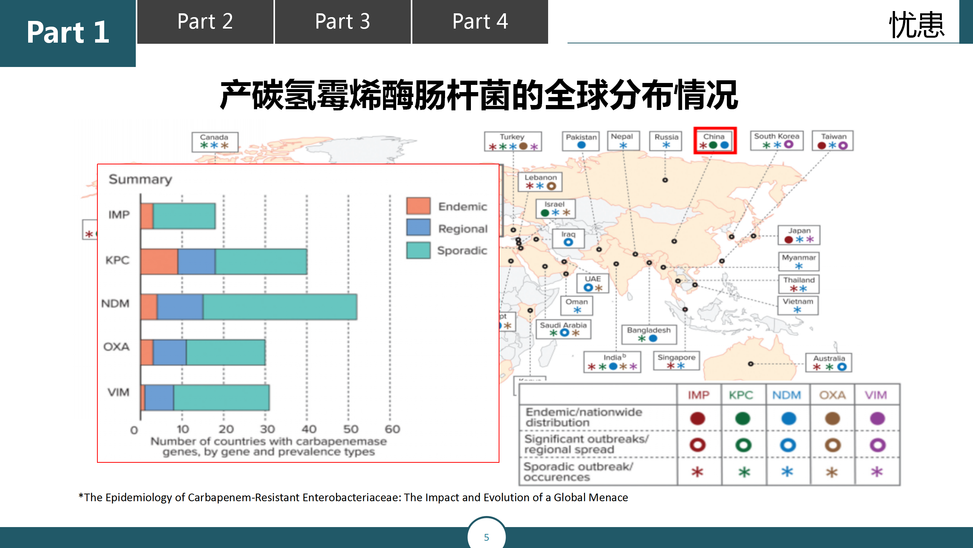Click the purple VIM sporadic asterisk

(x=877, y=472)
